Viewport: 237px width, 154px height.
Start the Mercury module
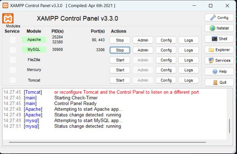120,70
